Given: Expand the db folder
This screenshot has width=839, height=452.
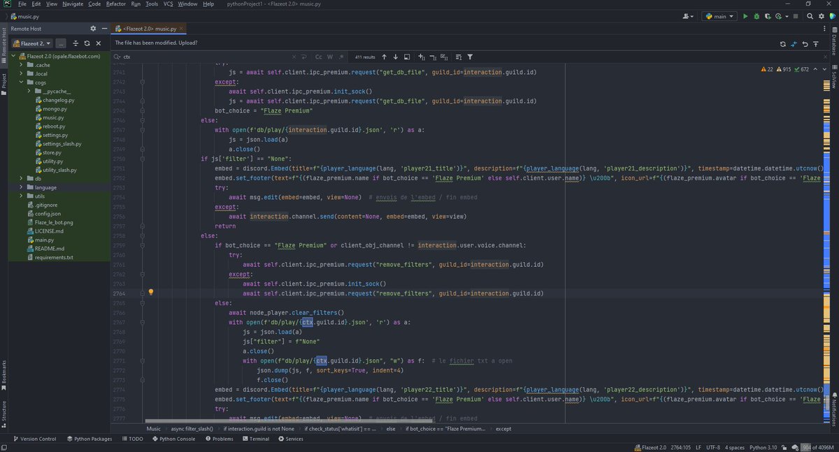Looking at the screenshot, I should (x=22, y=179).
